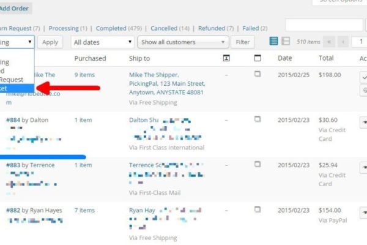Switch to list view icon
The image size is (367, 245).
point(274,41)
